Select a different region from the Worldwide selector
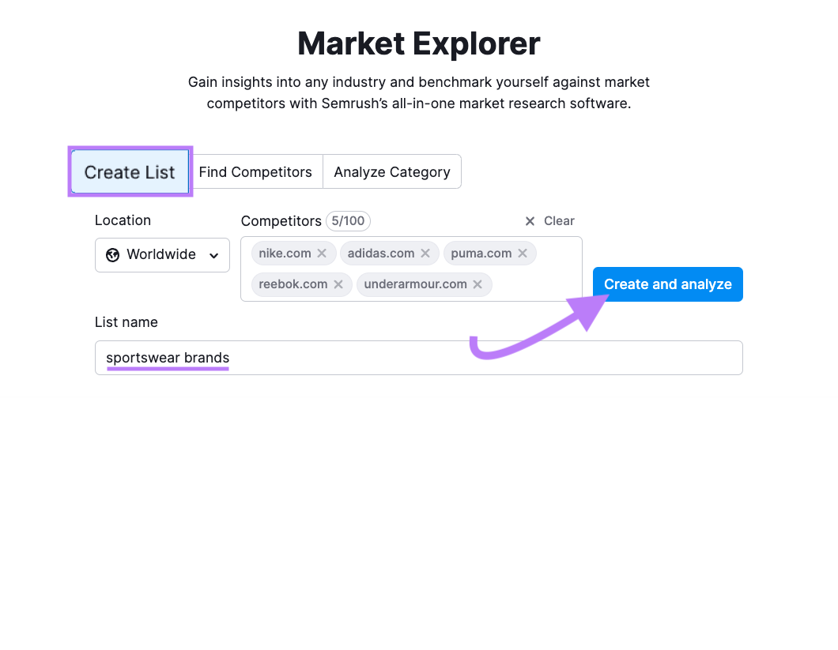The height and width of the screenshot is (650, 838). (x=162, y=254)
